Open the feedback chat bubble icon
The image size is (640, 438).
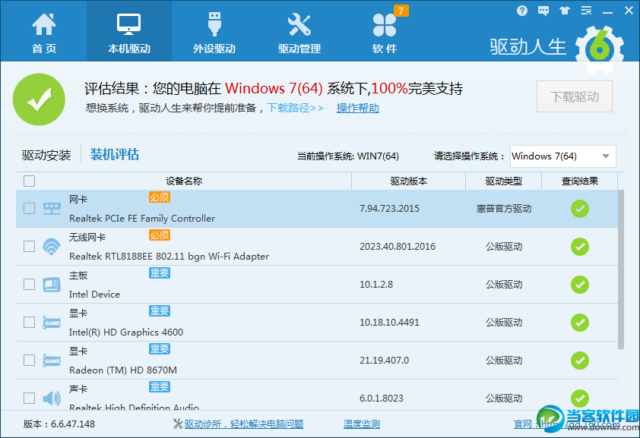point(543,11)
